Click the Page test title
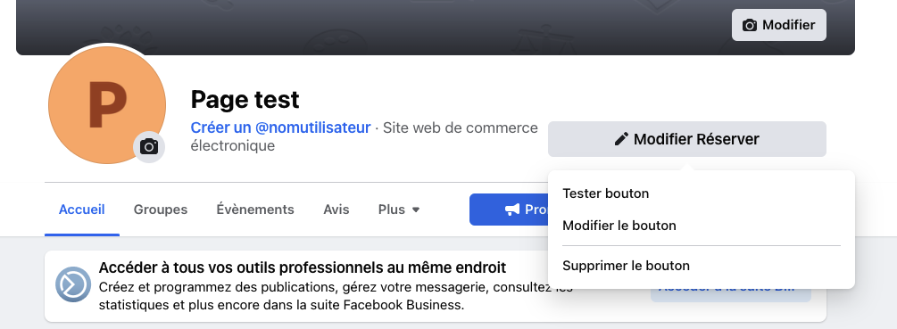 [245, 99]
